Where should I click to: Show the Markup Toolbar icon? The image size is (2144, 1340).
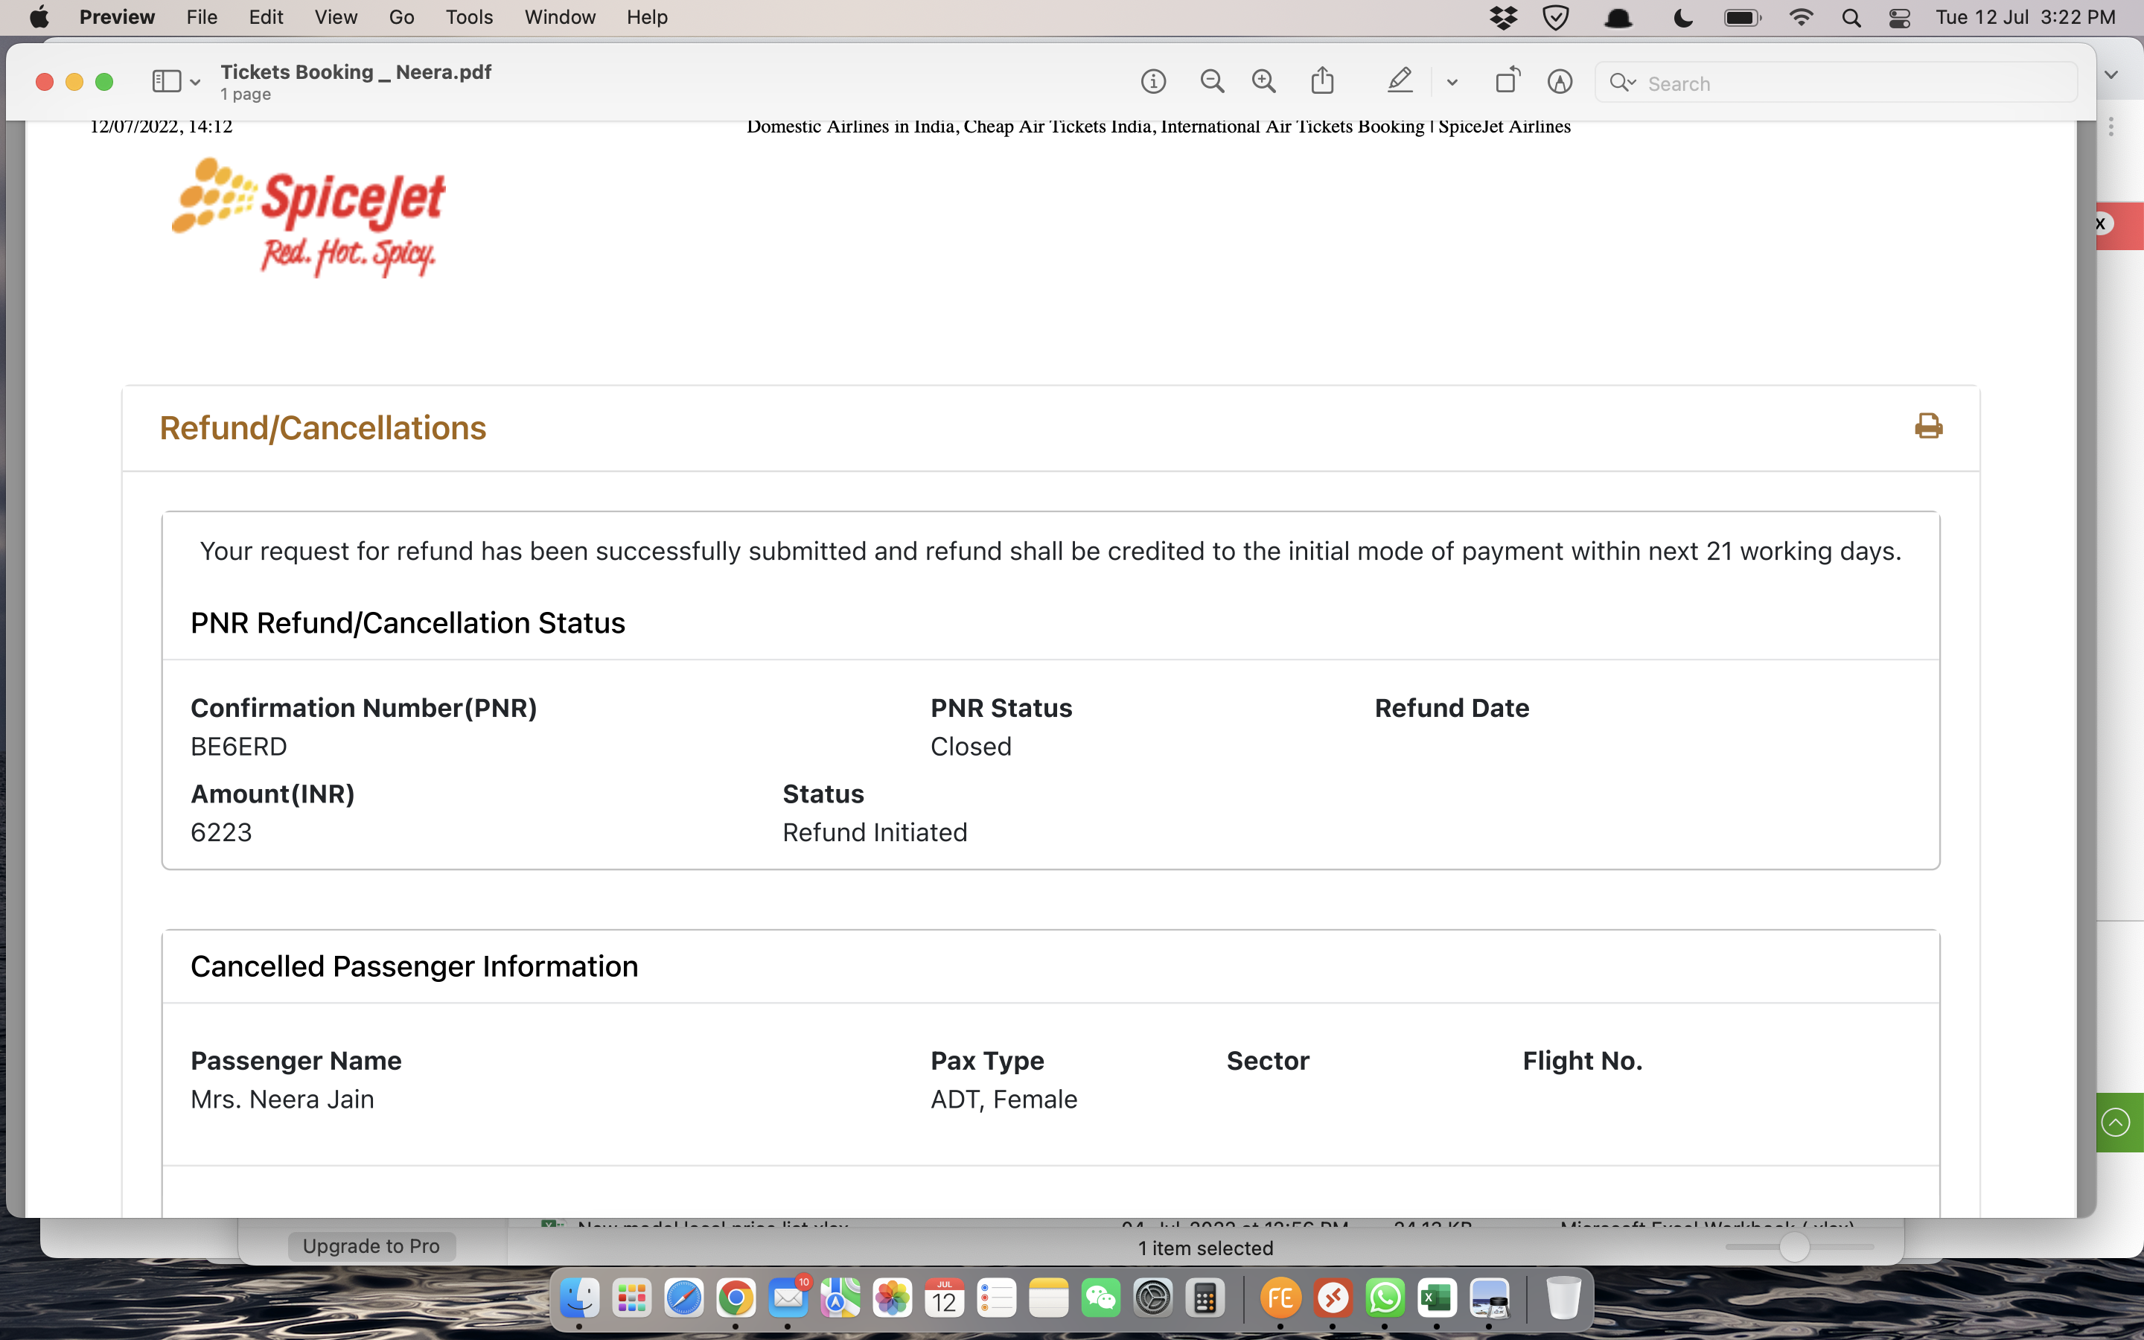point(1560,83)
